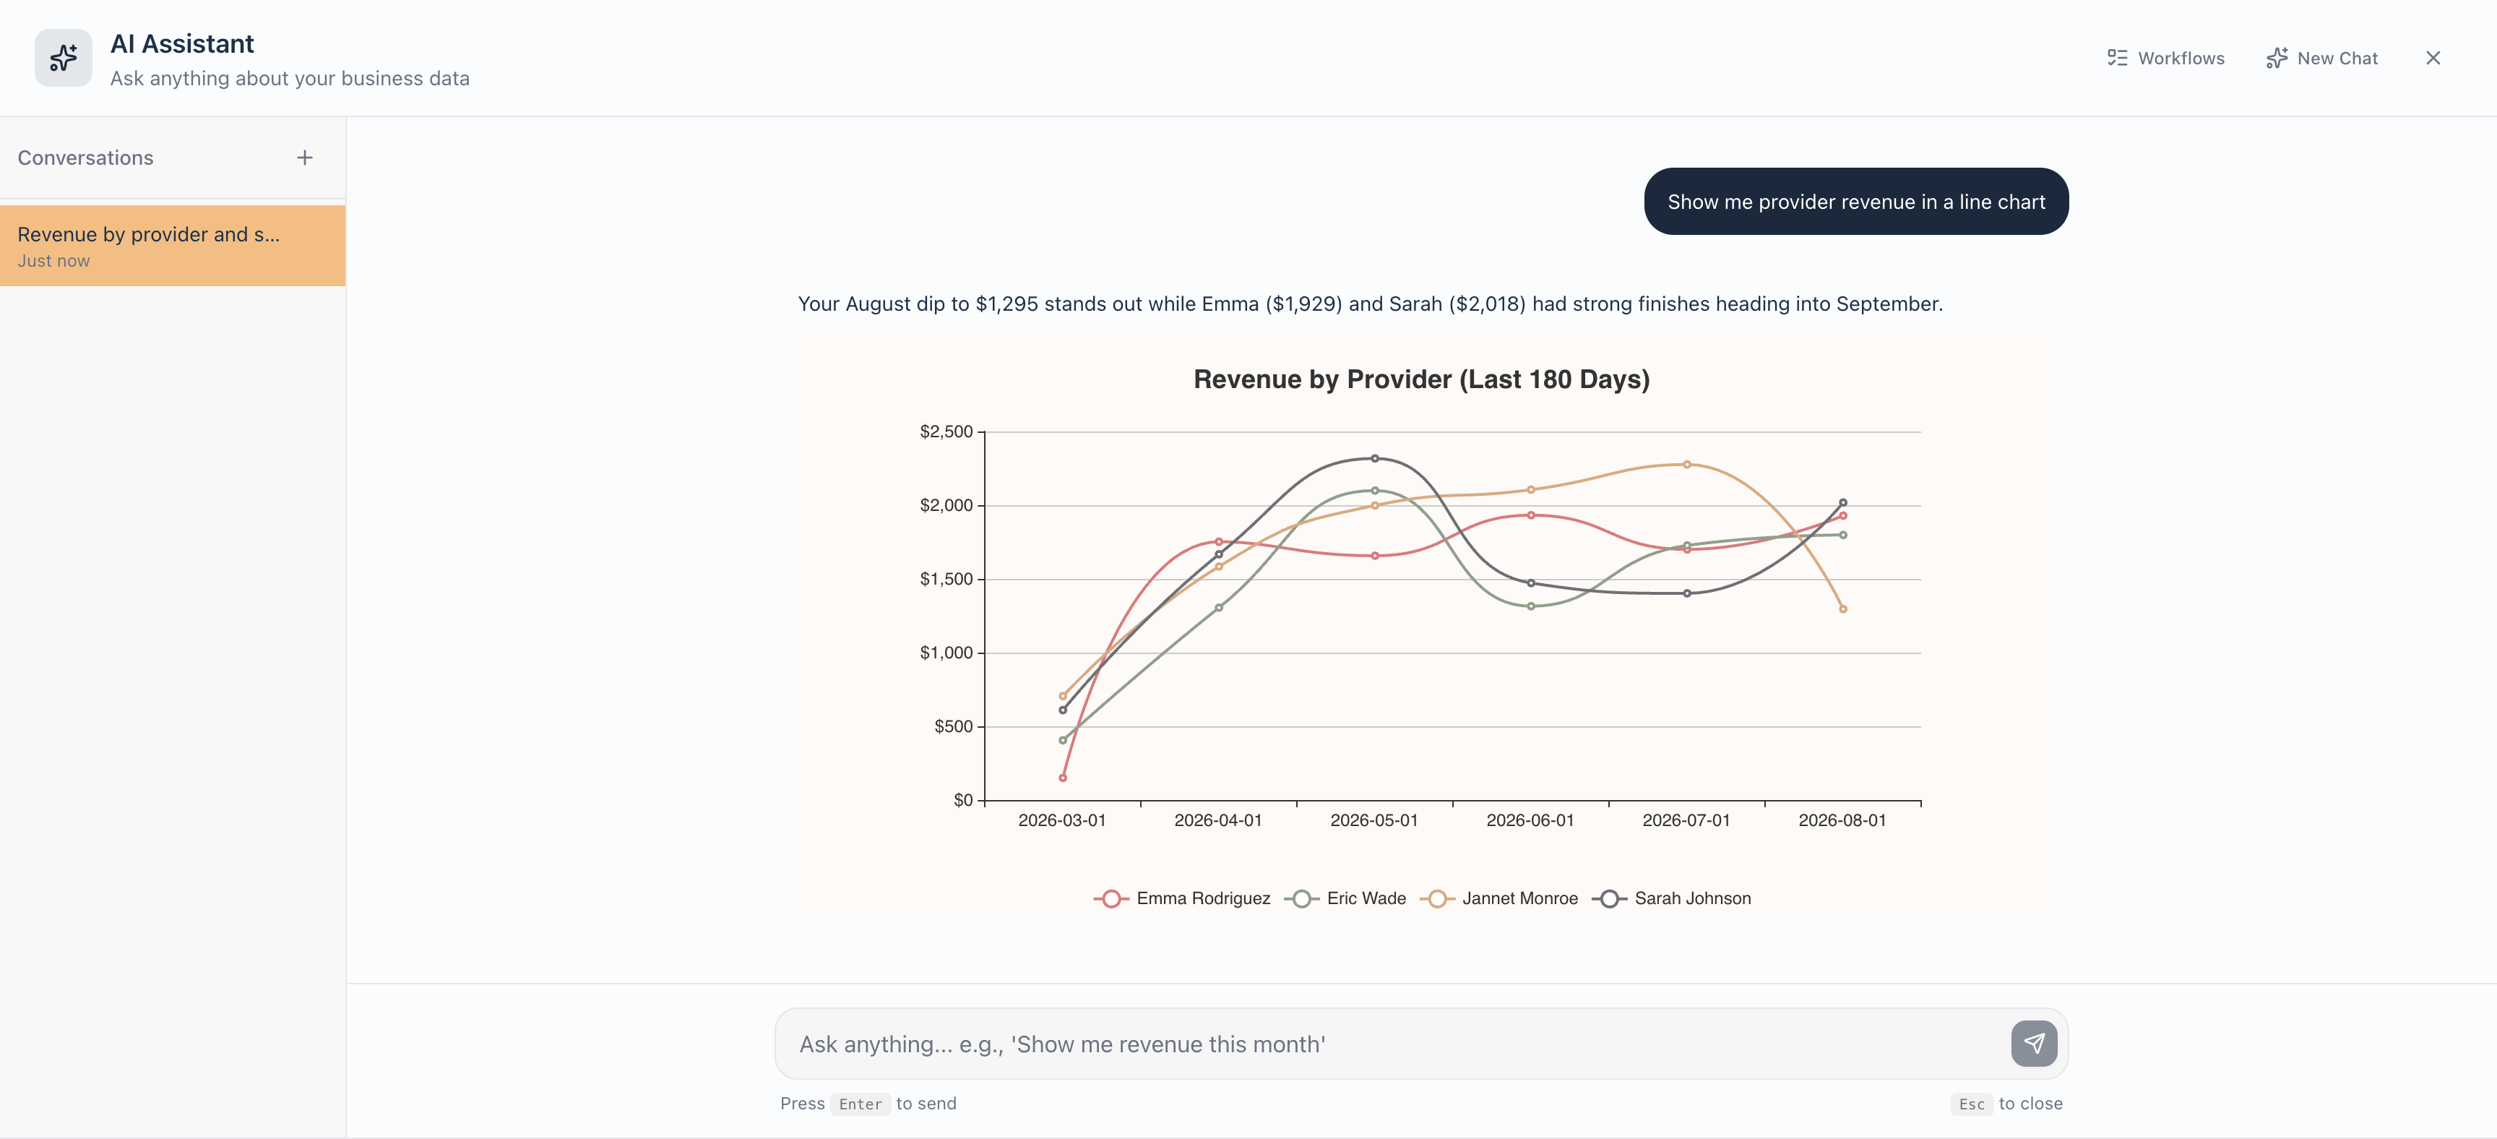Click the Conversations heading
The height and width of the screenshot is (1139, 2497).
[x=85, y=158]
